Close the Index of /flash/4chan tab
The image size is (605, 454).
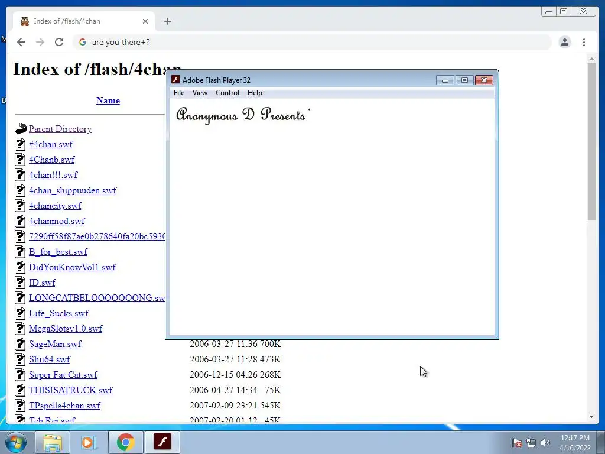[x=145, y=21]
